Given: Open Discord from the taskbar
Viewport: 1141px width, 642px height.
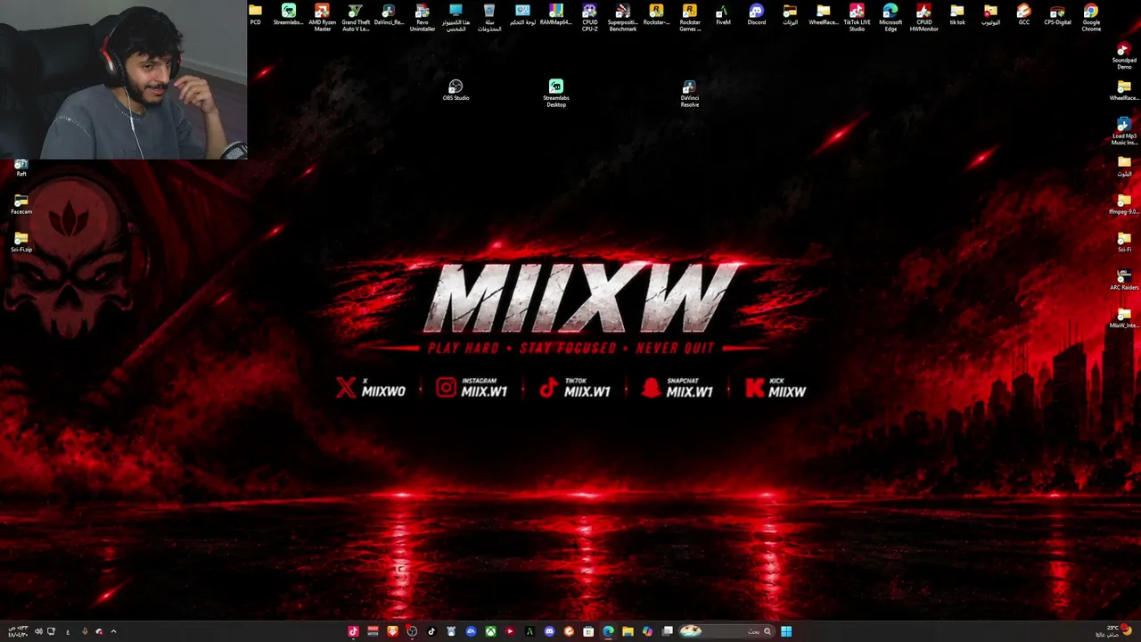Looking at the screenshot, I should [x=549, y=631].
